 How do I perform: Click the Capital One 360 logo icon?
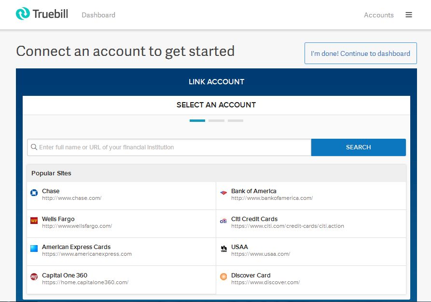pyautogui.click(x=34, y=277)
